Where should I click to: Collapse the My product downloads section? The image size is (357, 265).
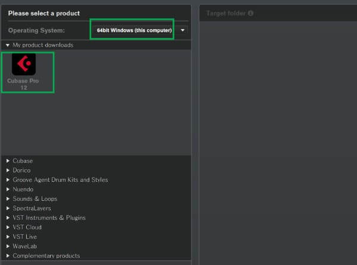[8, 45]
